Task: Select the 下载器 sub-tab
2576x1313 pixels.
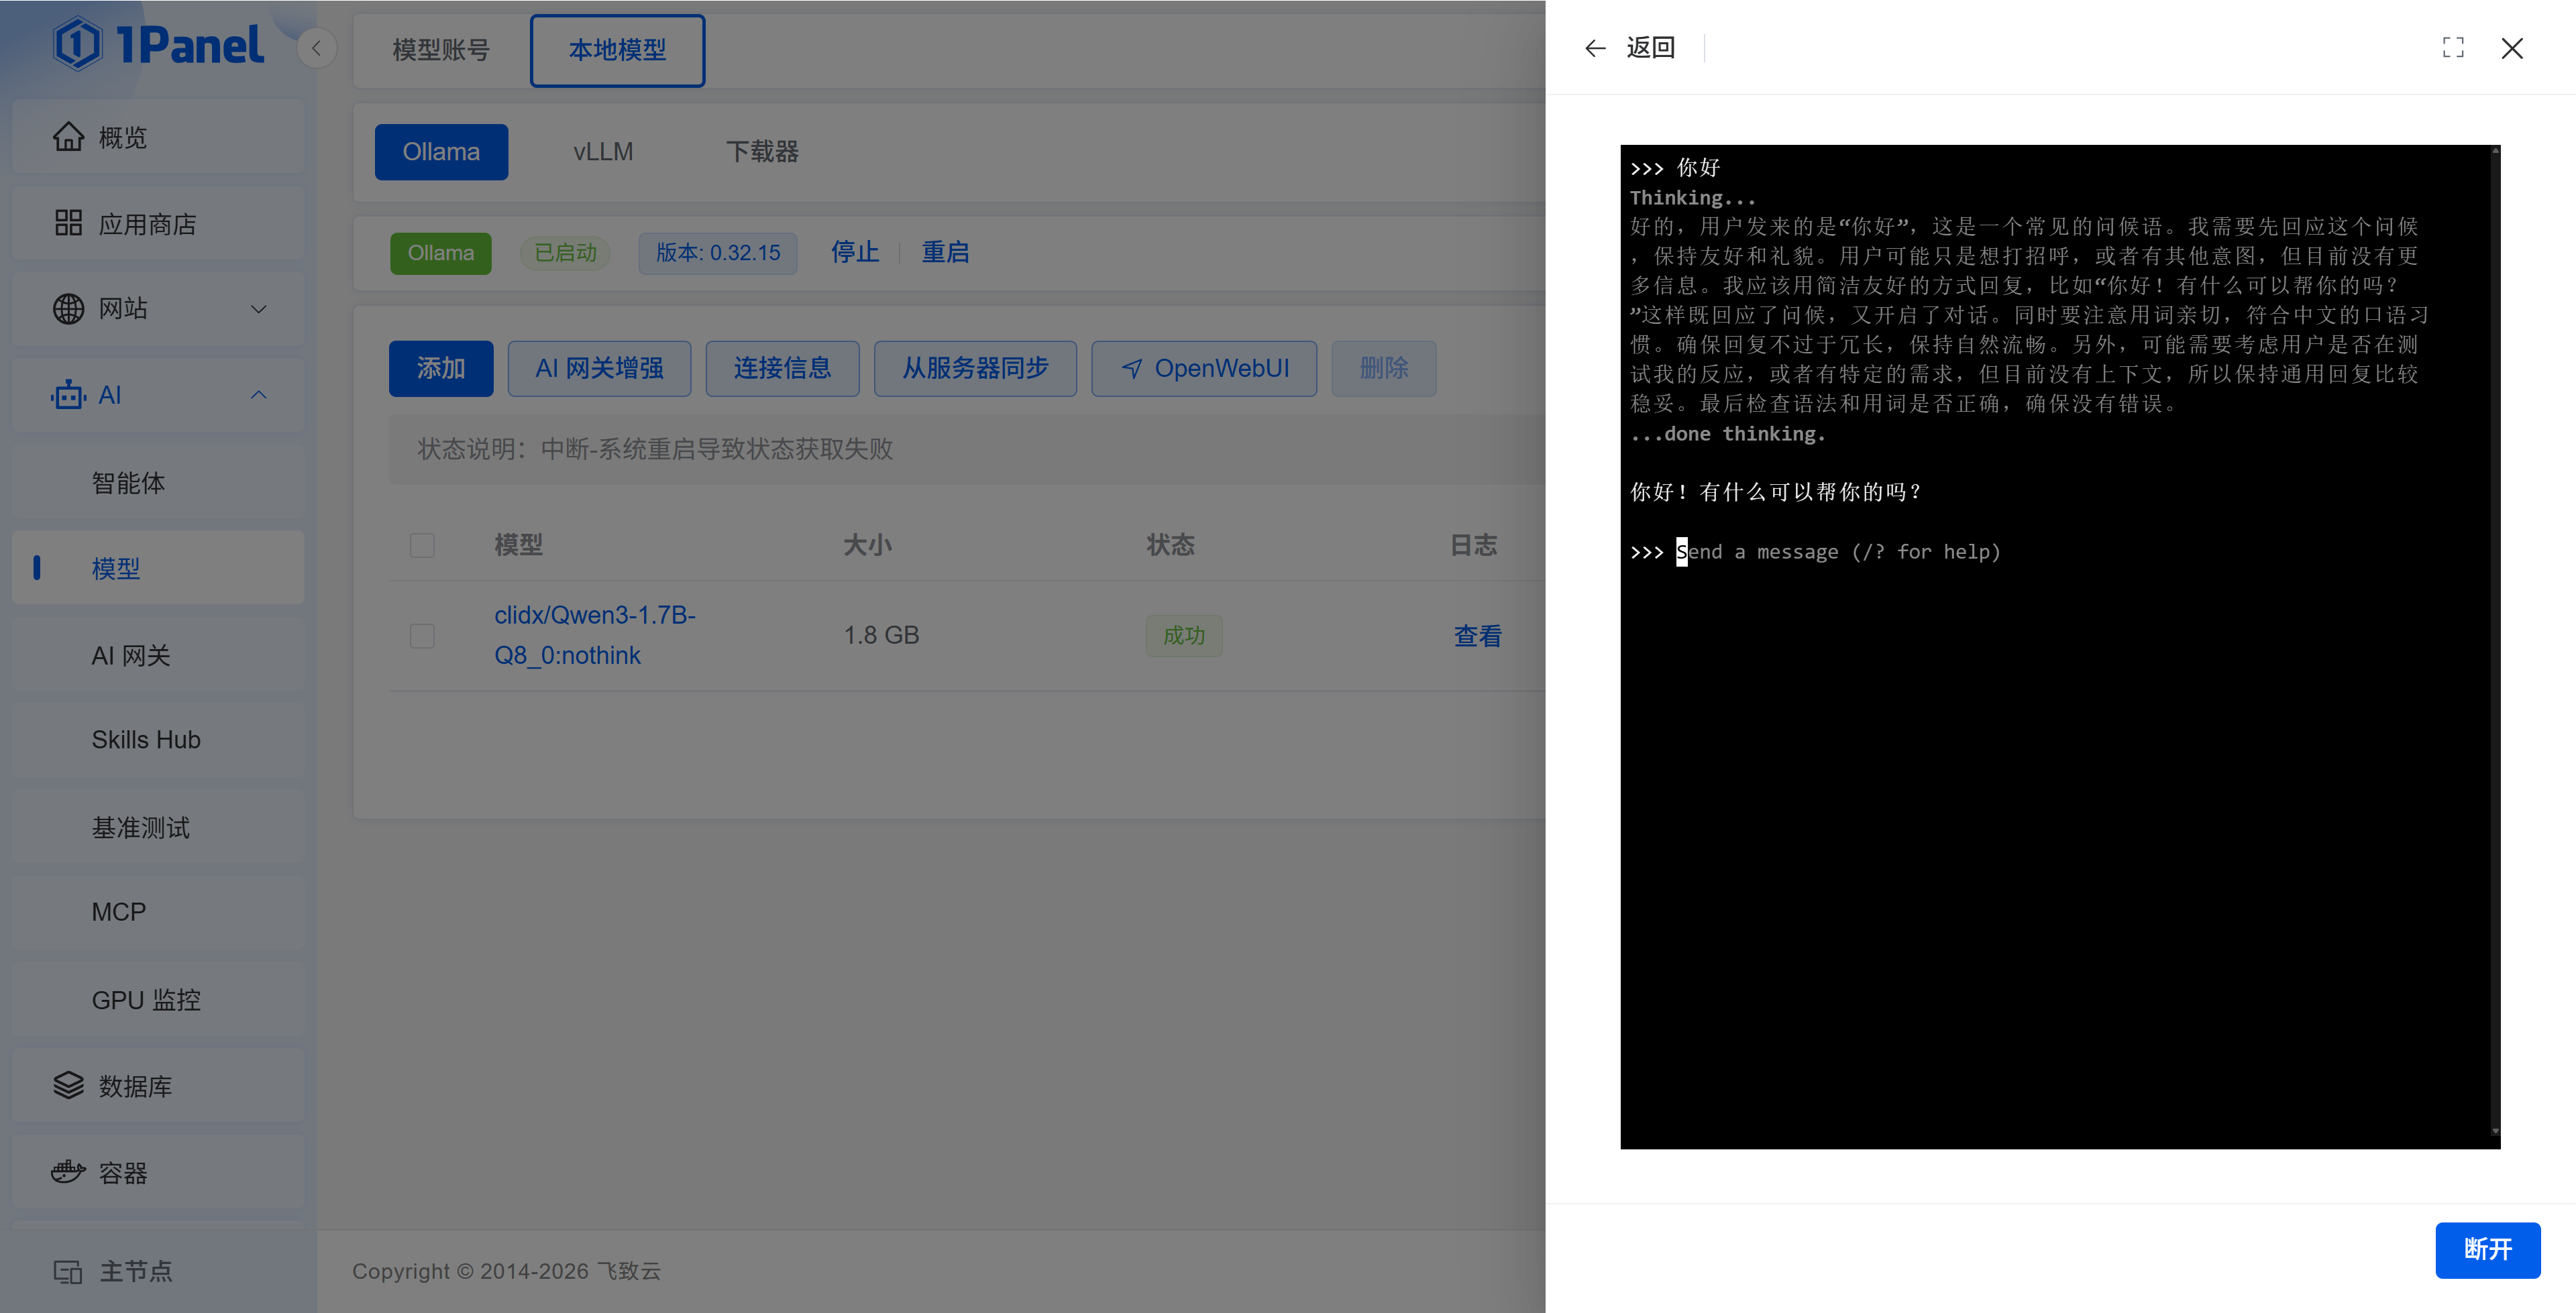Action: click(762, 152)
